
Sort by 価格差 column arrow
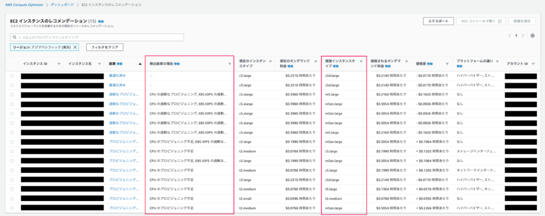pyautogui.click(x=447, y=64)
